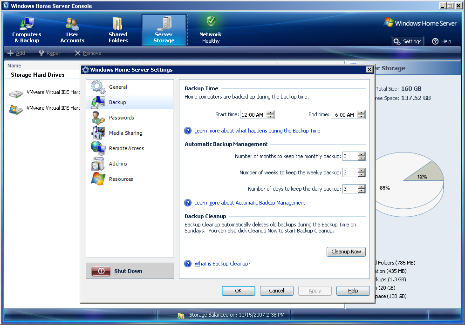465x325 pixels.
Task: Close the Windows Home Server Settings dialog
Action: [369, 70]
